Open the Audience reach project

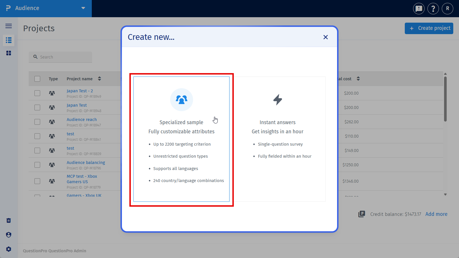pyautogui.click(x=82, y=120)
